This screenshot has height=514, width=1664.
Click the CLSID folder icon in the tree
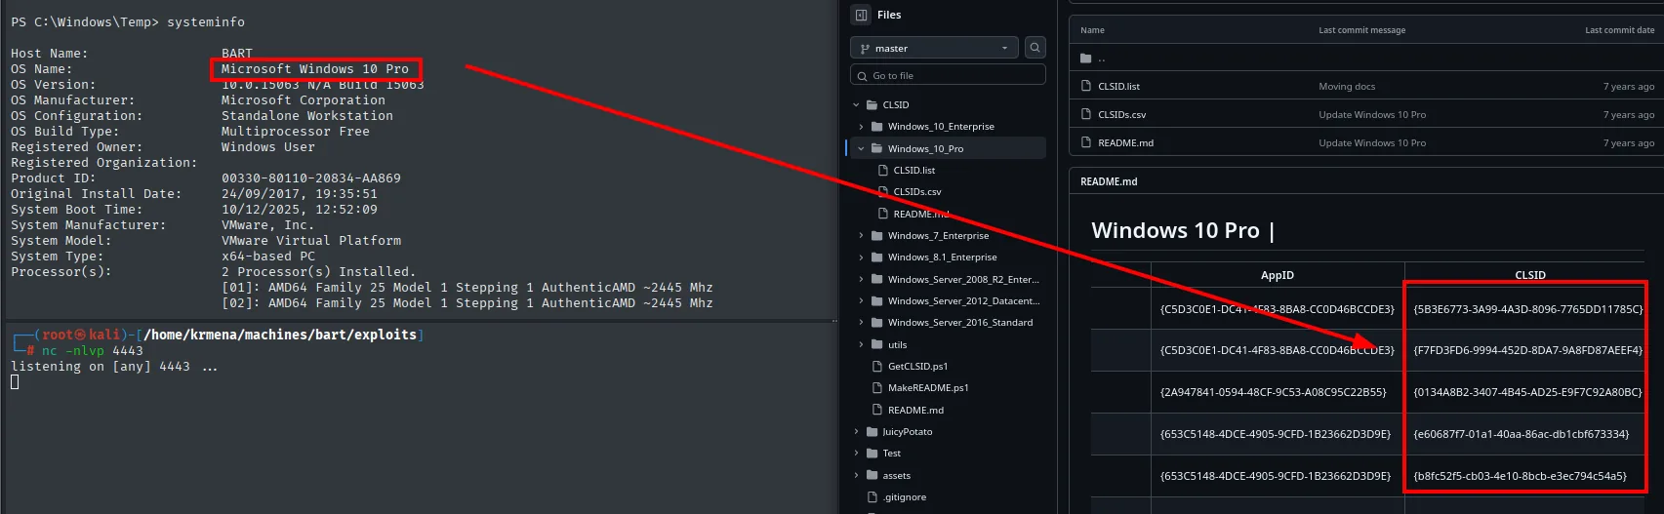pos(873,104)
